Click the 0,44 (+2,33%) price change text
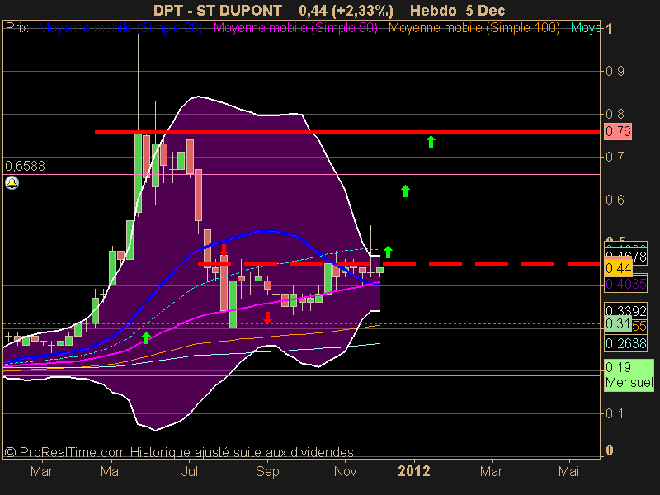The image size is (660, 495). (x=346, y=11)
